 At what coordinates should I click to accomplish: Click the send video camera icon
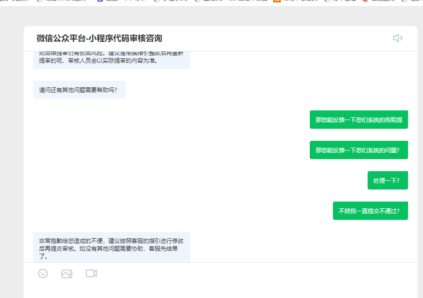click(x=92, y=273)
